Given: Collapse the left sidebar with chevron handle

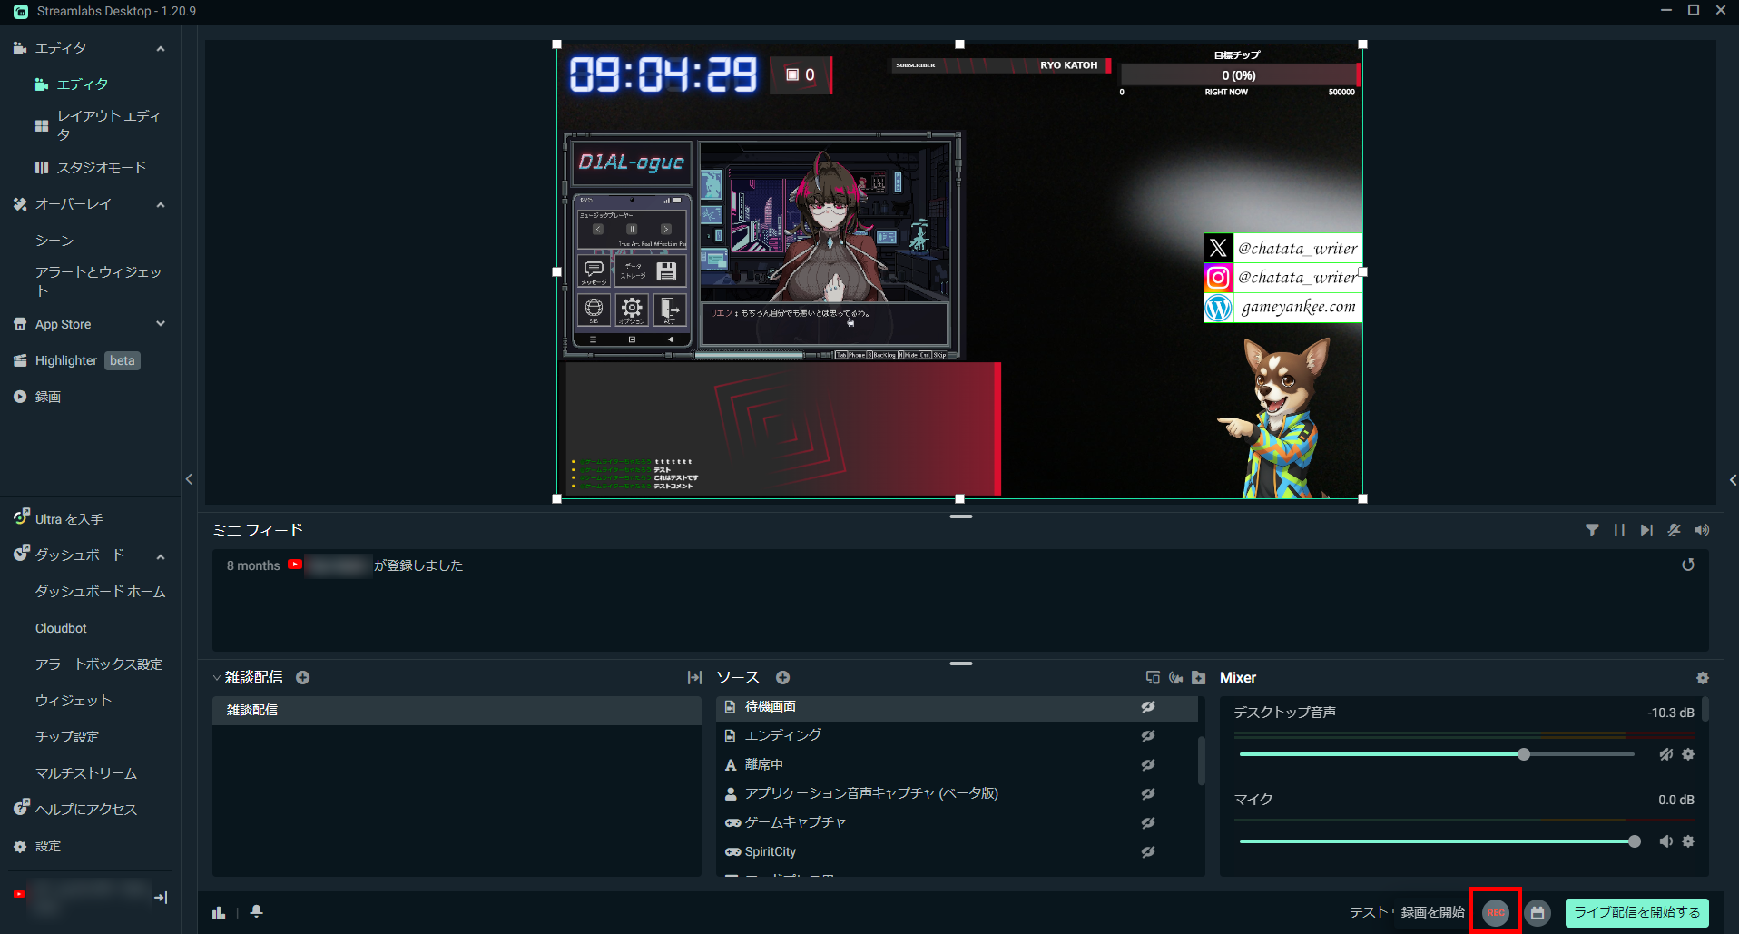Looking at the screenshot, I should [189, 479].
